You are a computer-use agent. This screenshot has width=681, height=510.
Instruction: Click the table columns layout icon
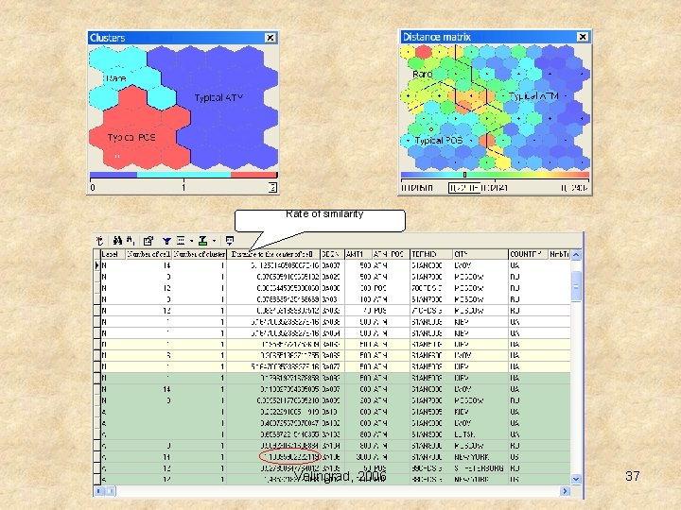click(x=181, y=240)
